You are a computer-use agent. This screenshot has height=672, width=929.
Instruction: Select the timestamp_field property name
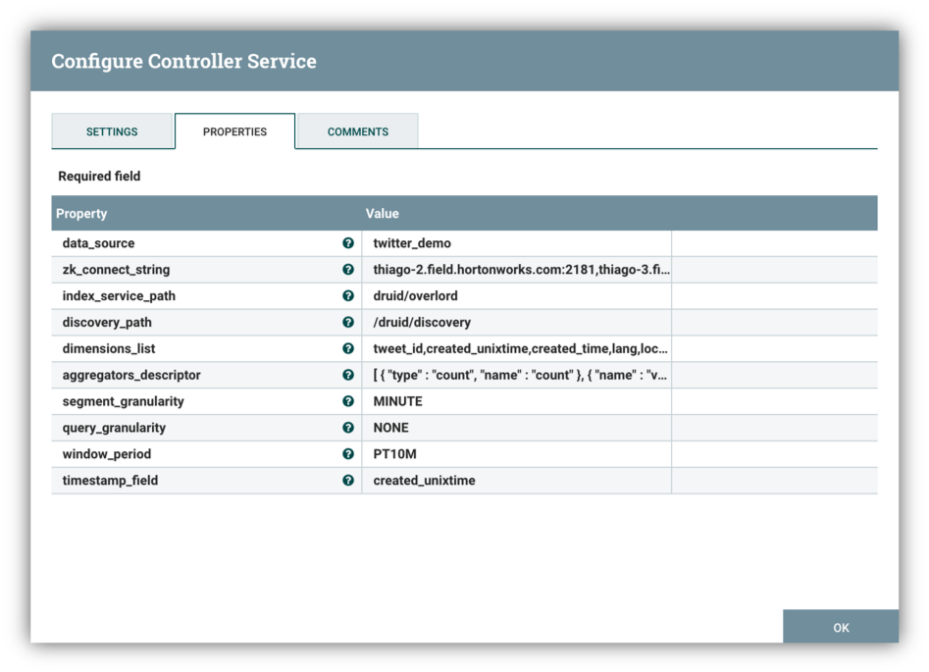110,481
